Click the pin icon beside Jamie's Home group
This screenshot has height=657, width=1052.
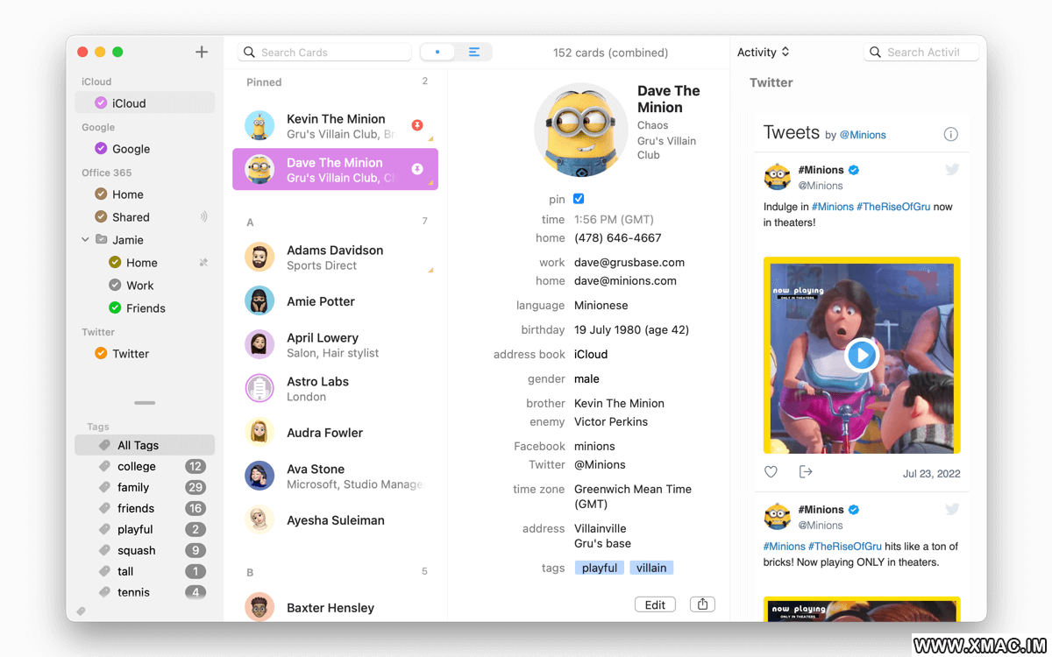[x=203, y=263]
